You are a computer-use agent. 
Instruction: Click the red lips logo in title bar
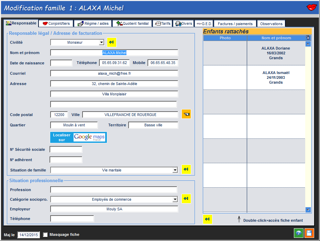(x=311, y=7)
